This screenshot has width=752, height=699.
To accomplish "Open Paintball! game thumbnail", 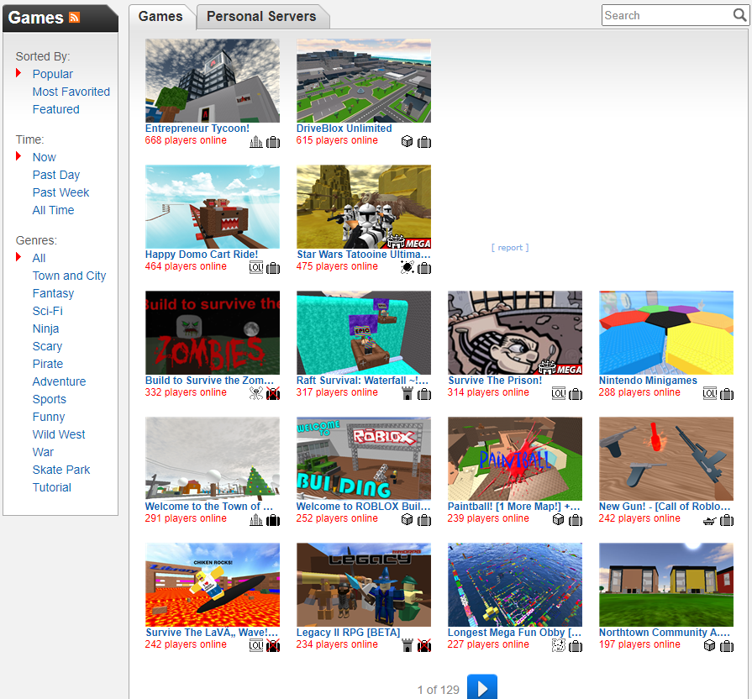I will point(515,459).
